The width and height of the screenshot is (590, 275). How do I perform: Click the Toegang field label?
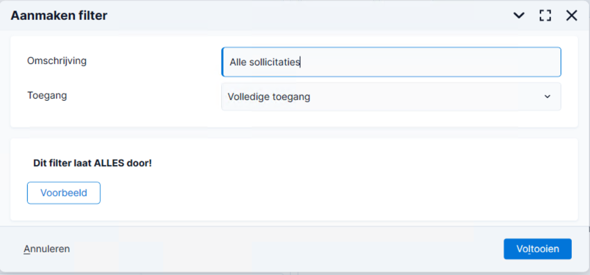[x=47, y=95]
